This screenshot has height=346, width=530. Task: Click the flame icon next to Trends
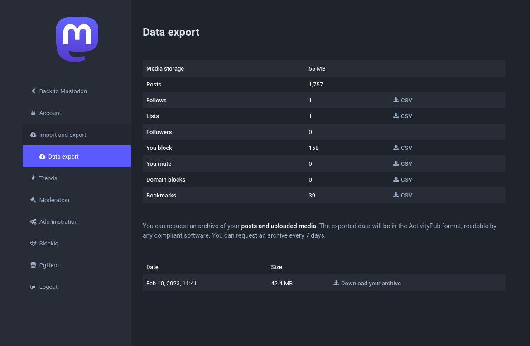click(x=33, y=178)
